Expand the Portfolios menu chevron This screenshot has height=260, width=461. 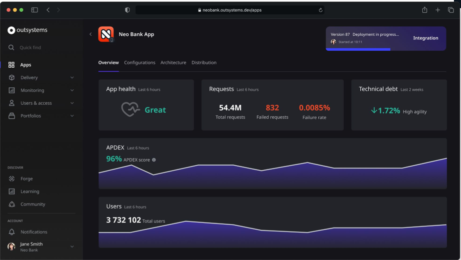click(x=72, y=116)
